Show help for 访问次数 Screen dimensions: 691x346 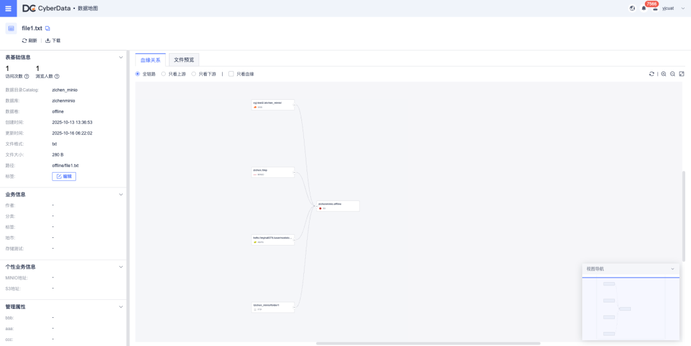(26, 76)
